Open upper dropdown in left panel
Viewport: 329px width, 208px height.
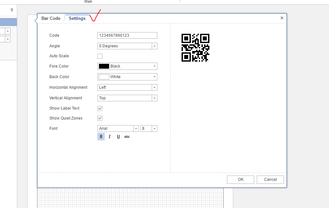tap(8, 31)
